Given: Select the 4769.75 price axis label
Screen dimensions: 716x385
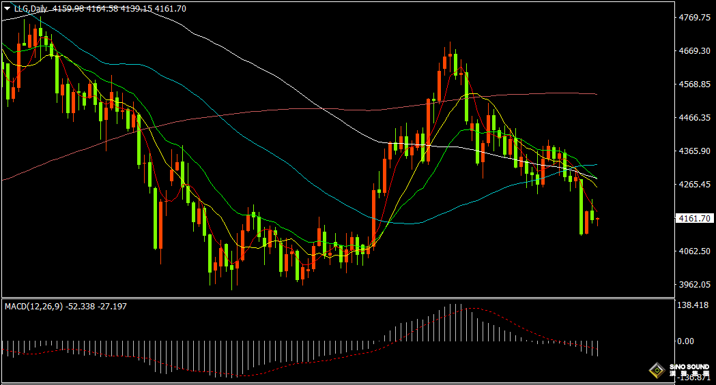Looking at the screenshot, I should pyautogui.click(x=695, y=17).
